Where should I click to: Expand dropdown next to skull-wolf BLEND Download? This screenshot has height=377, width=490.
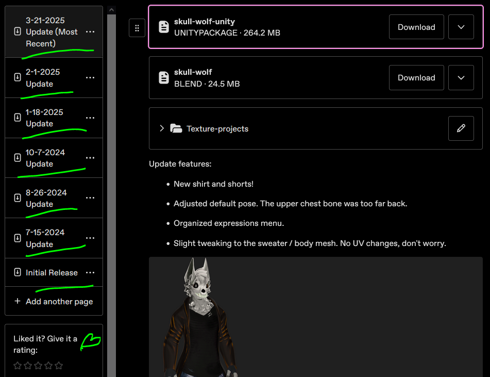pyautogui.click(x=461, y=77)
